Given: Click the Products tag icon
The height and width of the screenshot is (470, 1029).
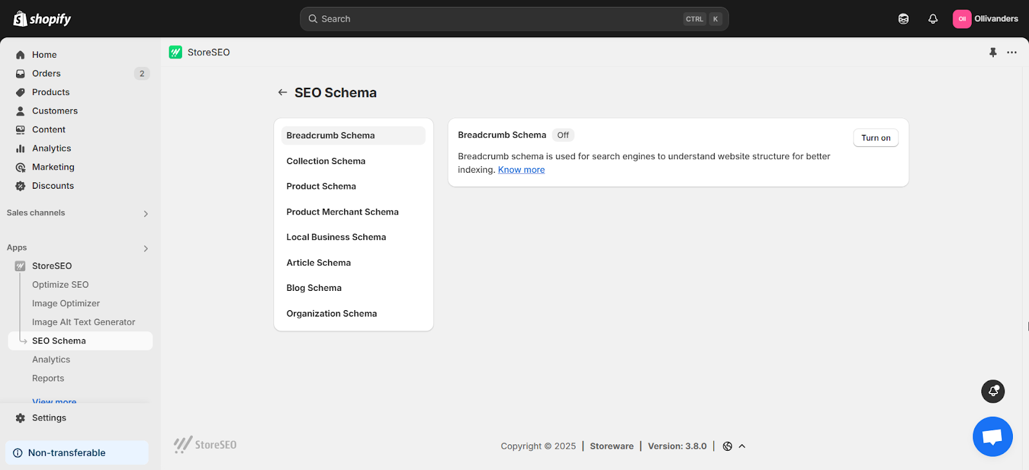Looking at the screenshot, I should 21,92.
